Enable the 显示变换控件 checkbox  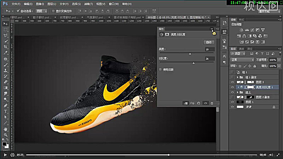click(53, 11)
